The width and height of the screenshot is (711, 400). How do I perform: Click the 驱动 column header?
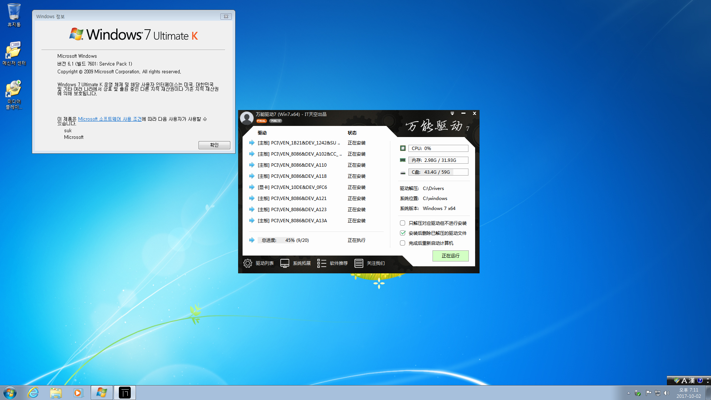[262, 133]
